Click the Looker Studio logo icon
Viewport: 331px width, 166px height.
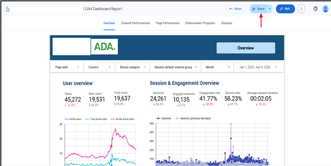(x=8, y=9)
